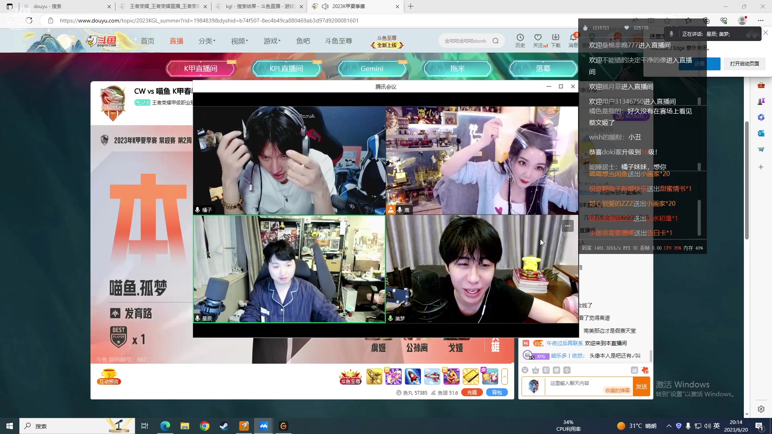This screenshot has height=434, width=772.
Task: Open Google Chrome from the taskbar
Action: pos(205,426)
